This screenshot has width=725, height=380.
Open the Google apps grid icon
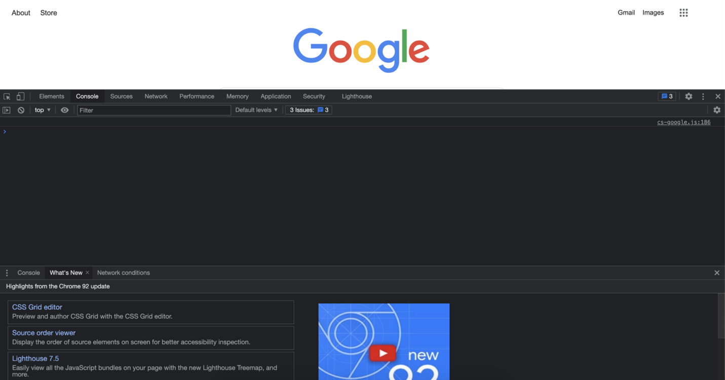click(683, 13)
